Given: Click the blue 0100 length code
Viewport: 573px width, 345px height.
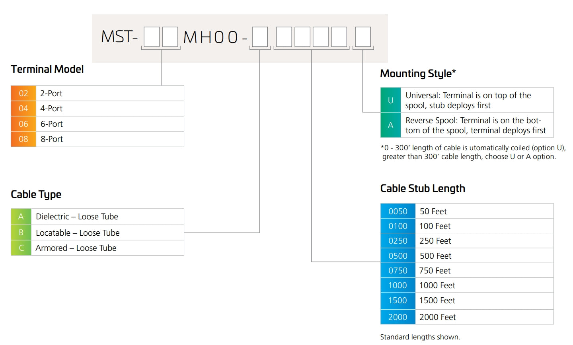Looking at the screenshot, I should coord(398,226).
